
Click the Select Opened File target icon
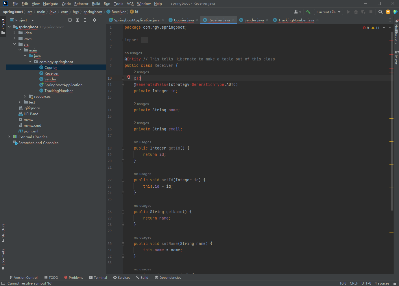point(70,20)
